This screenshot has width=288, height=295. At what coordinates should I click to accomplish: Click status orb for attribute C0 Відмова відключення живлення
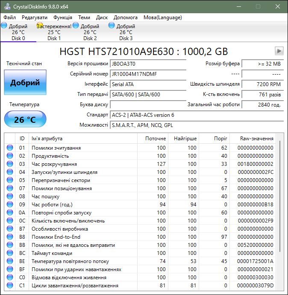click(10, 277)
